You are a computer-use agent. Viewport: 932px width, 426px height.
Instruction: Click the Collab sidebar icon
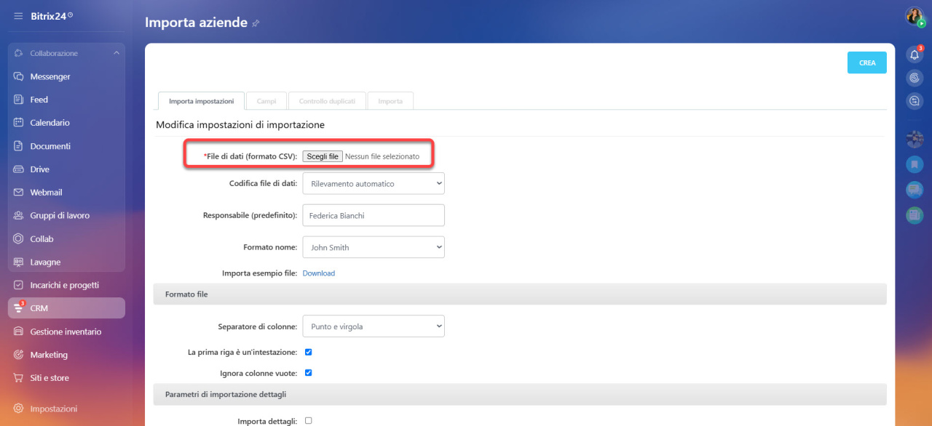pos(19,239)
